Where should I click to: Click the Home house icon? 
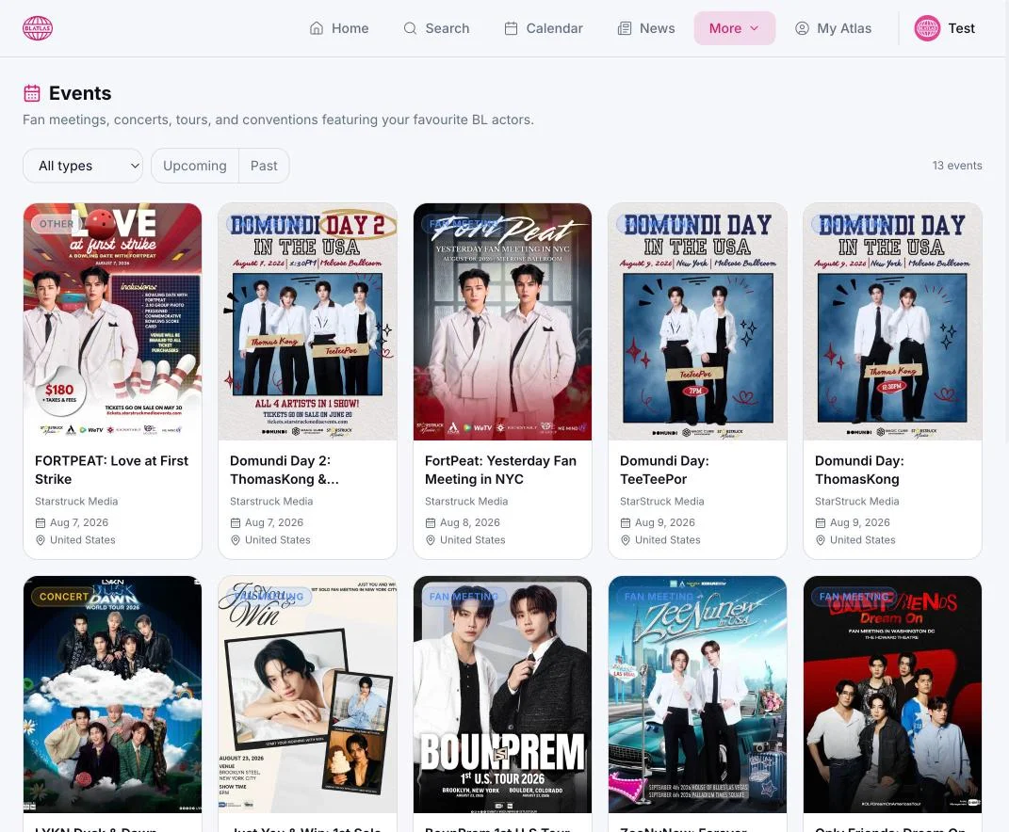[x=316, y=28]
